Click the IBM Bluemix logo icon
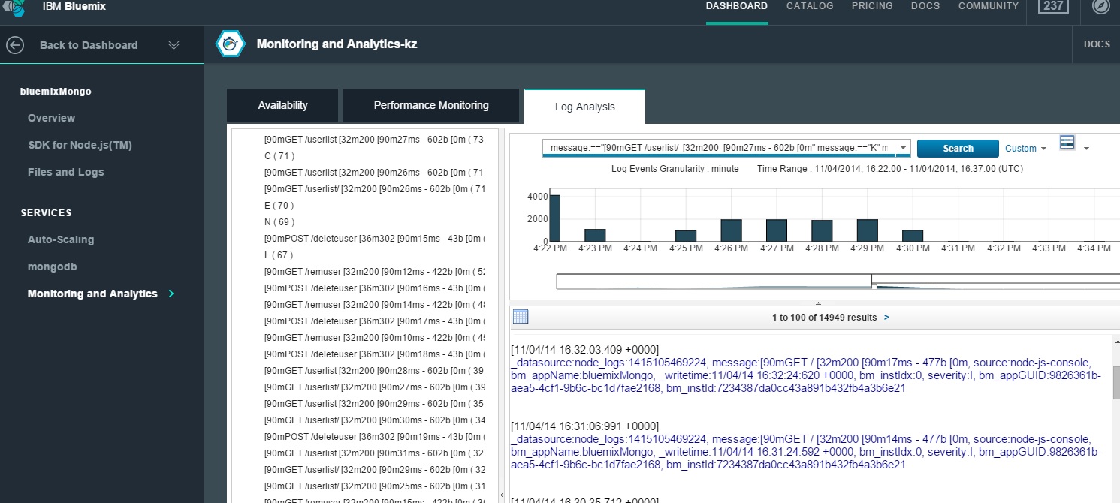Viewport: 1120px width, 503px height. [x=16, y=6]
